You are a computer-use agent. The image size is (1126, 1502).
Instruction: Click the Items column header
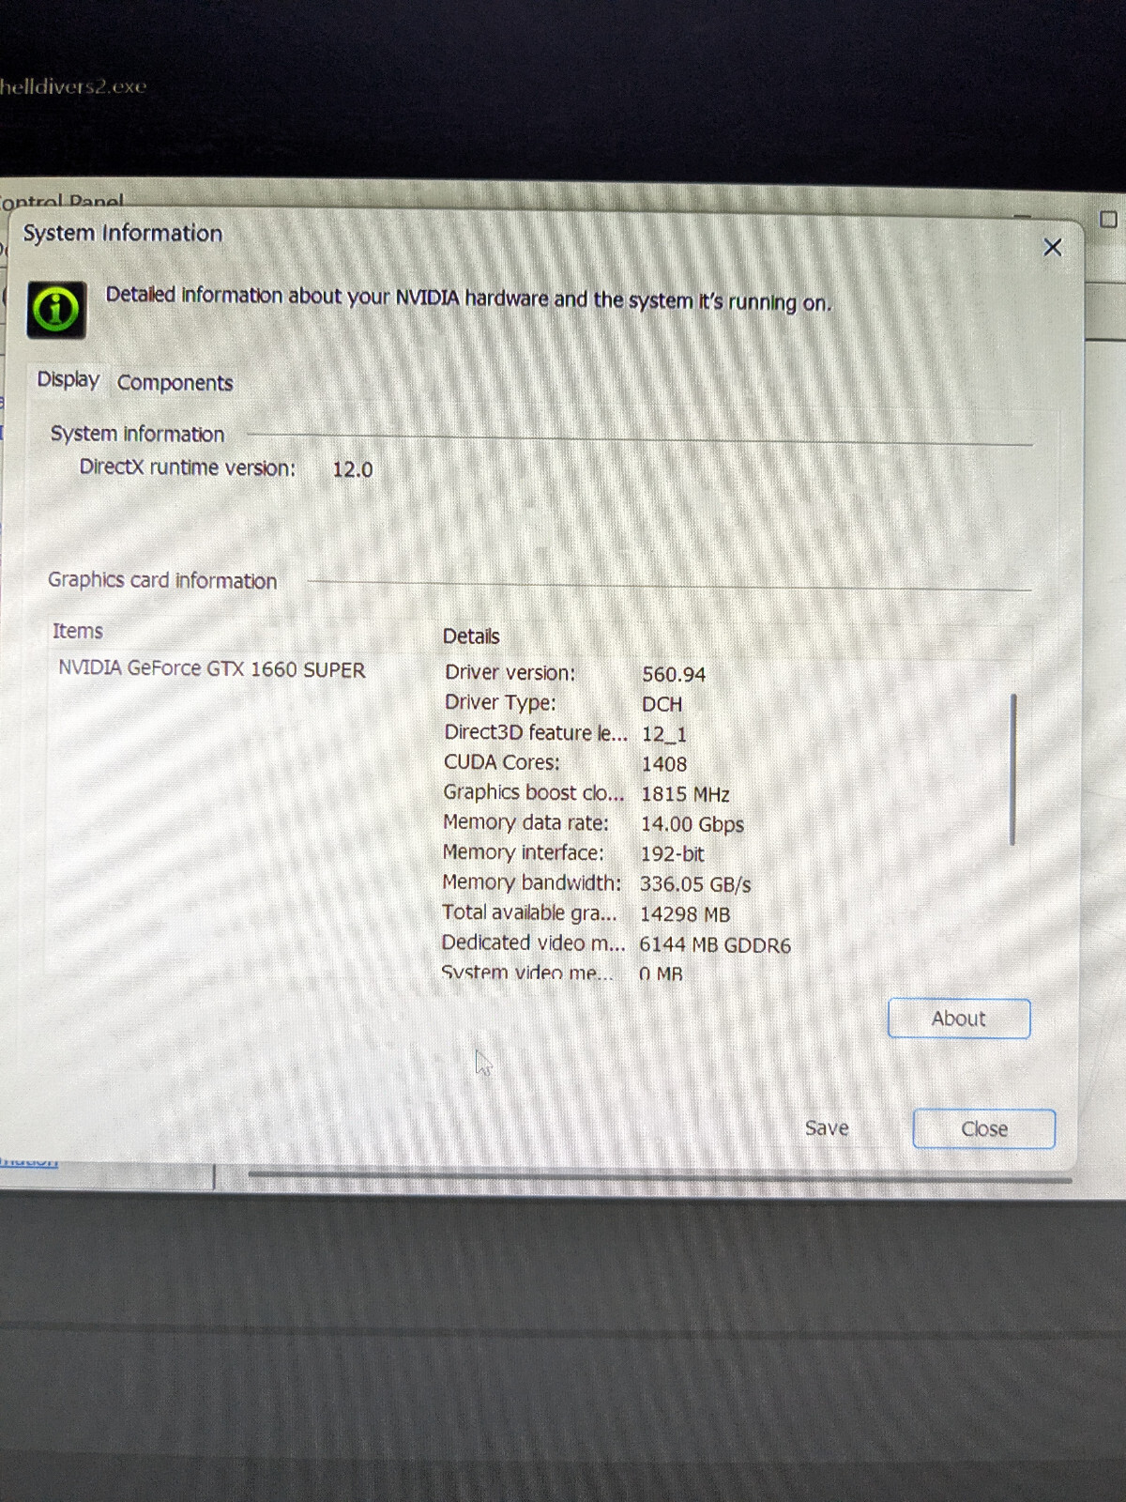pyautogui.click(x=77, y=631)
